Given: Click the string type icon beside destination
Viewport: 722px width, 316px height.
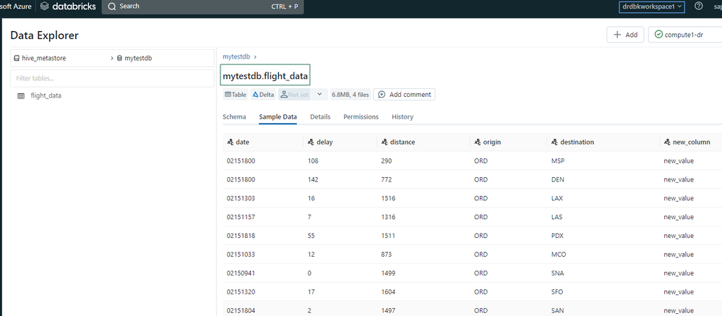Looking at the screenshot, I should pyautogui.click(x=554, y=142).
